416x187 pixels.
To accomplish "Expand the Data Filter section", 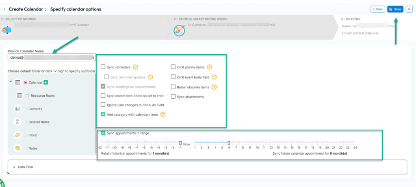I will point(15,167).
